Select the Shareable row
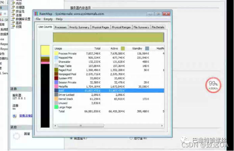 109,62
